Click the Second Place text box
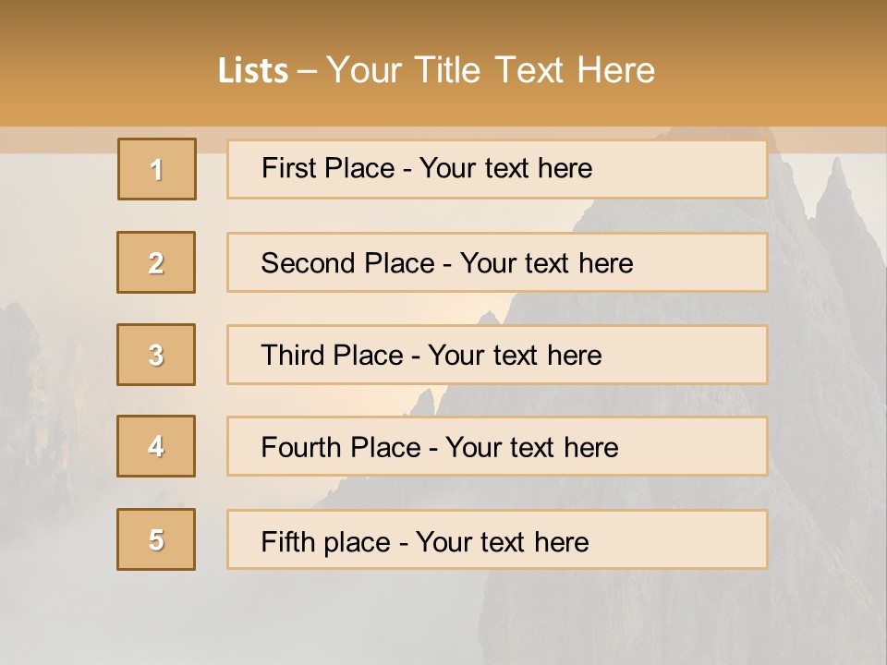This screenshot has width=887, height=665. tap(497, 262)
